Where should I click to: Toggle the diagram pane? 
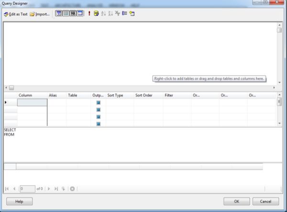click(x=58, y=13)
